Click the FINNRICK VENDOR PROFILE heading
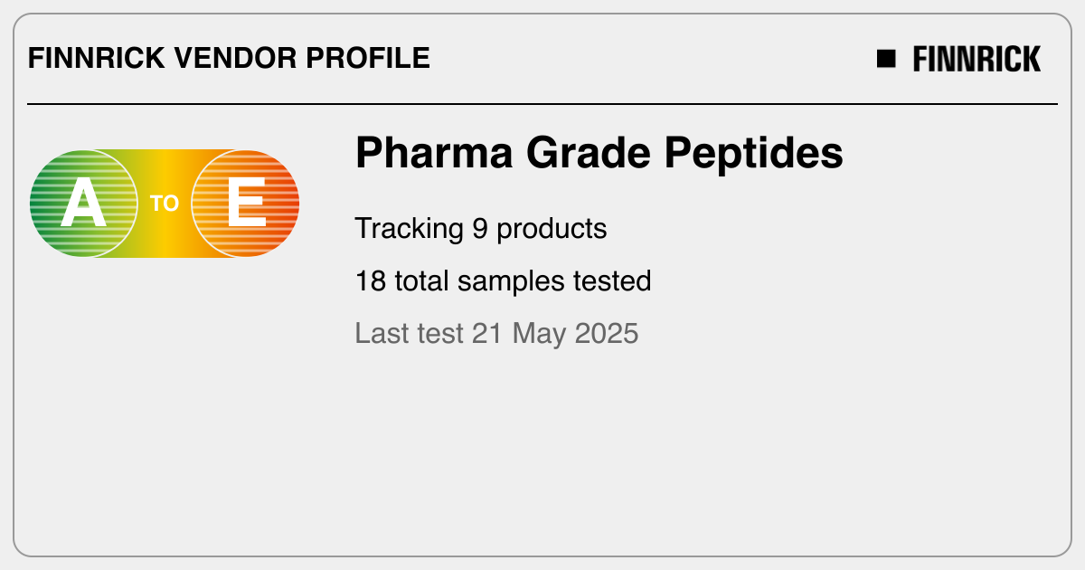The height and width of the screenshot is (570, 1085). tap(229, 59)
